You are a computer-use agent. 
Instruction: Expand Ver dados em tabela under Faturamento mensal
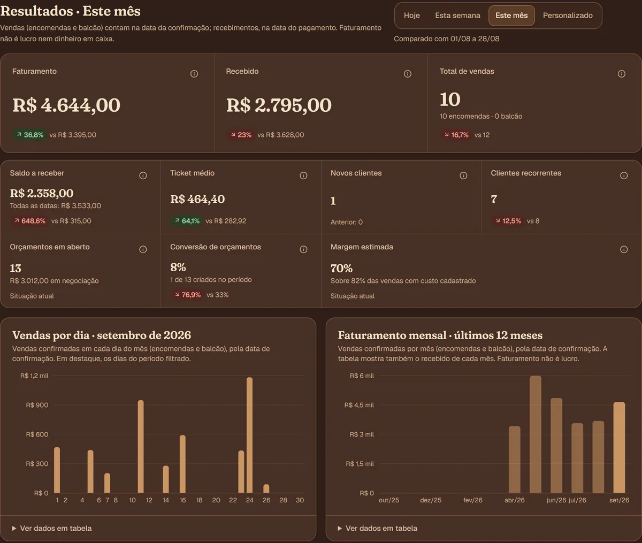[378, 528]
